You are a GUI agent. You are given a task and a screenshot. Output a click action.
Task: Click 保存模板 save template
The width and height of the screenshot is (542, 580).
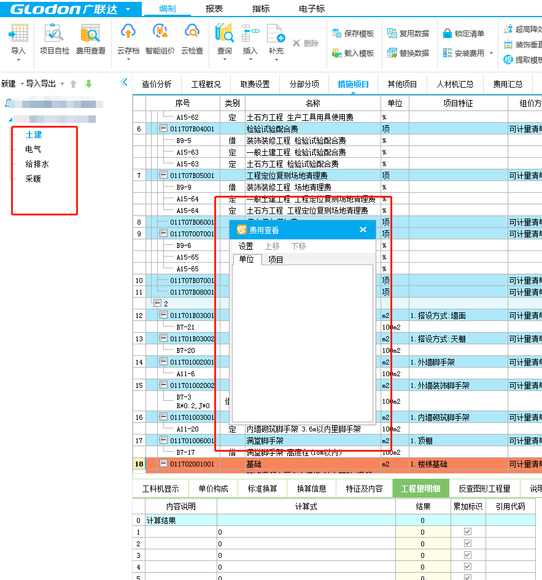click(x=354, y=34)
